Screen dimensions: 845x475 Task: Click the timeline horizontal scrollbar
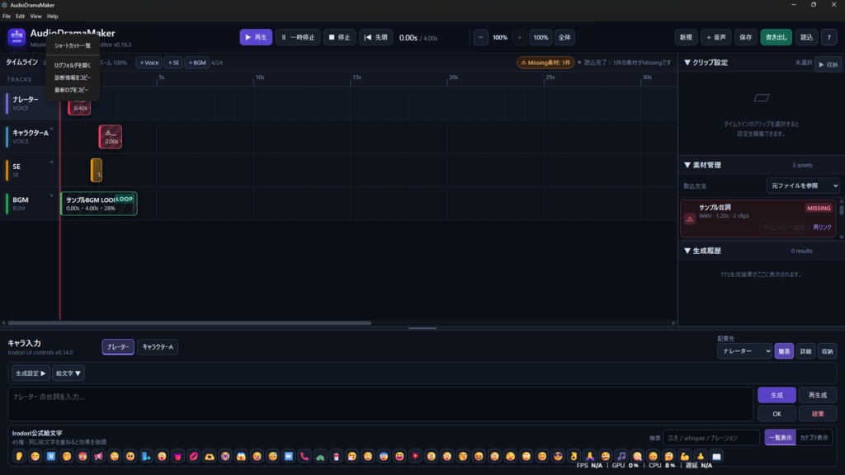[190, 323]
